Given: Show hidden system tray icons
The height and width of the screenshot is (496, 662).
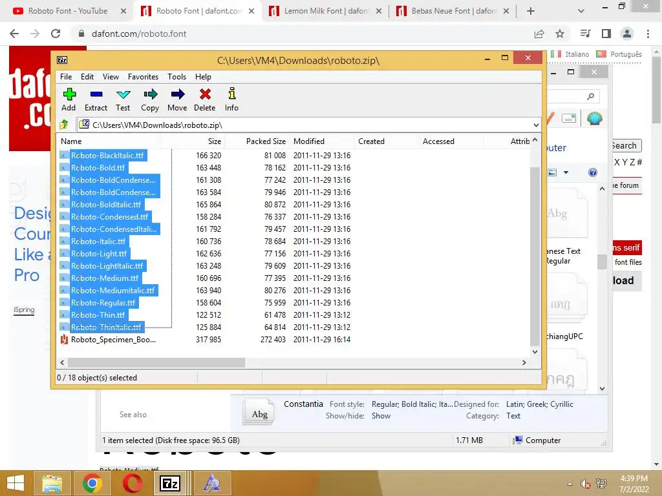Looking at the screenshot, I should [x=570, y=484].
